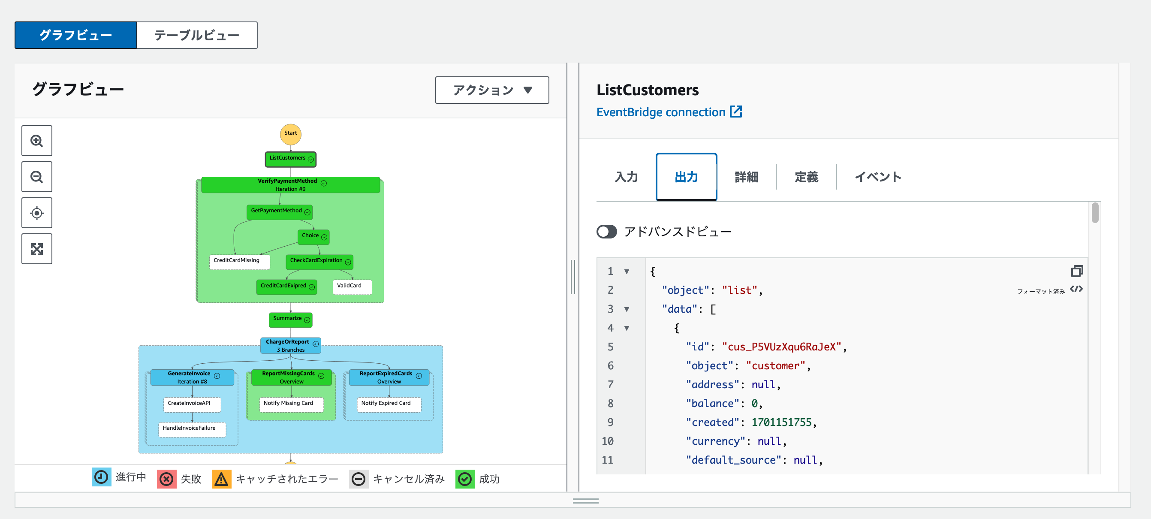Open the イベント tab
Image resolution: width=1151 pixels, height=519 pixels.
(x=877, y=177)
